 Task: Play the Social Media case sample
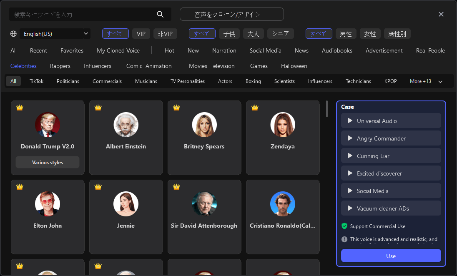(x=350, y=191)
